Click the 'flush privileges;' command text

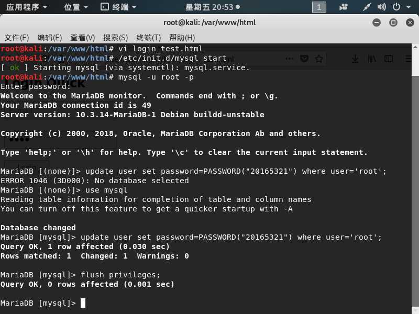[120, 275]
